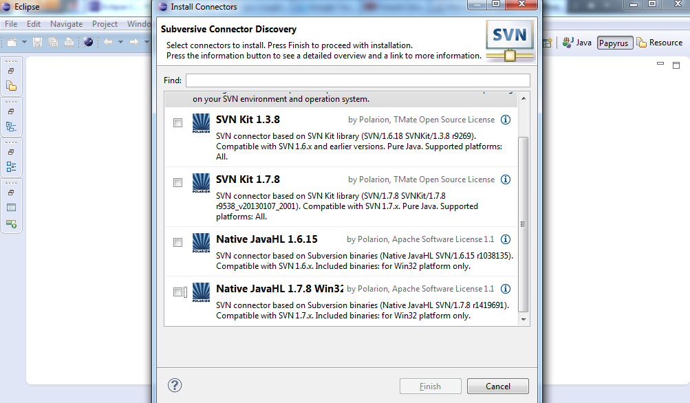This screenshot has width=690, height=403.
Task: Click the table view icon in left trim
Action: tap(12, 208)
